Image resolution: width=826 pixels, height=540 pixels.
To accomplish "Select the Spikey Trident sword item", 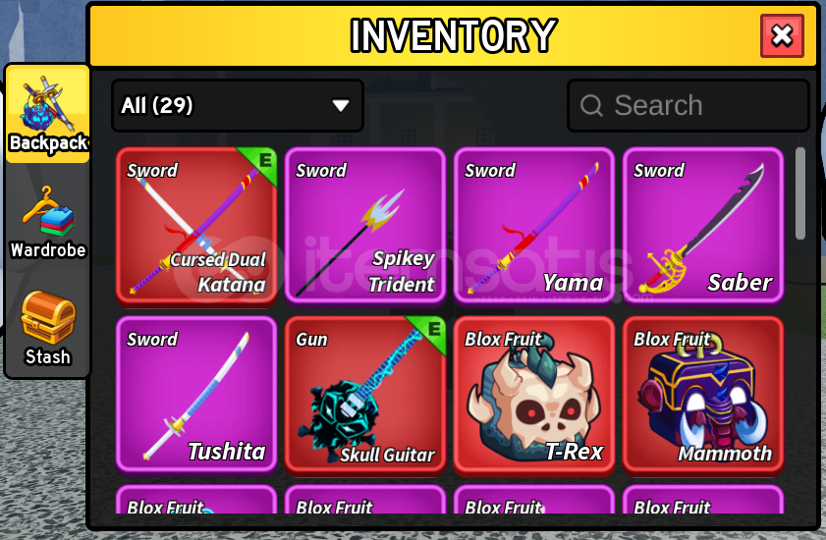I will (x=365, y=227).
